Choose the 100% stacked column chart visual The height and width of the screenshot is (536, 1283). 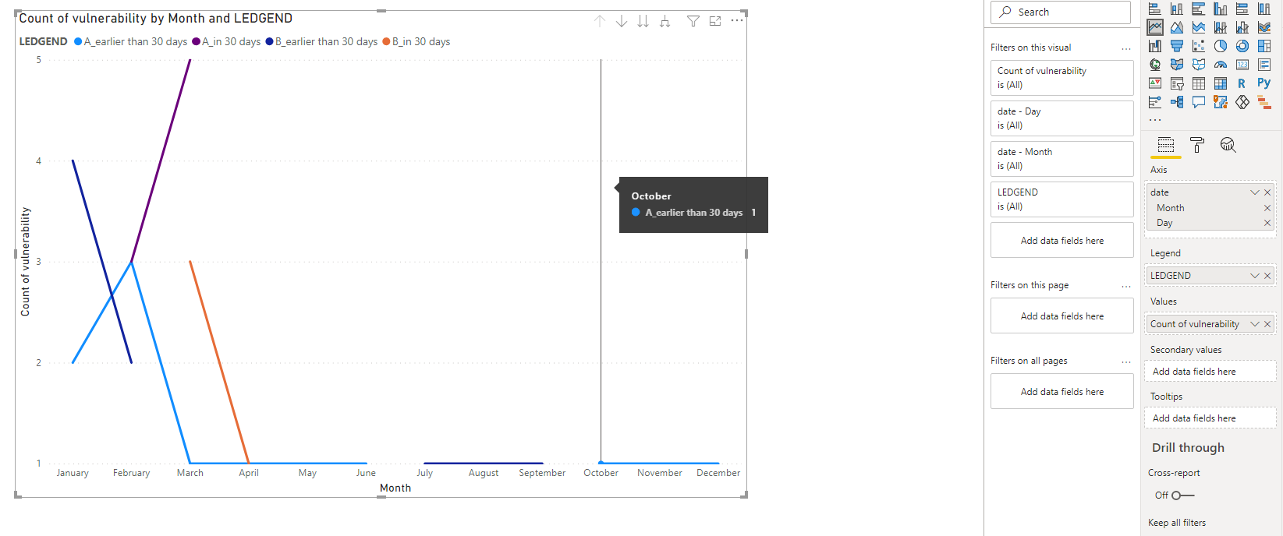(x=1264, y=9)
